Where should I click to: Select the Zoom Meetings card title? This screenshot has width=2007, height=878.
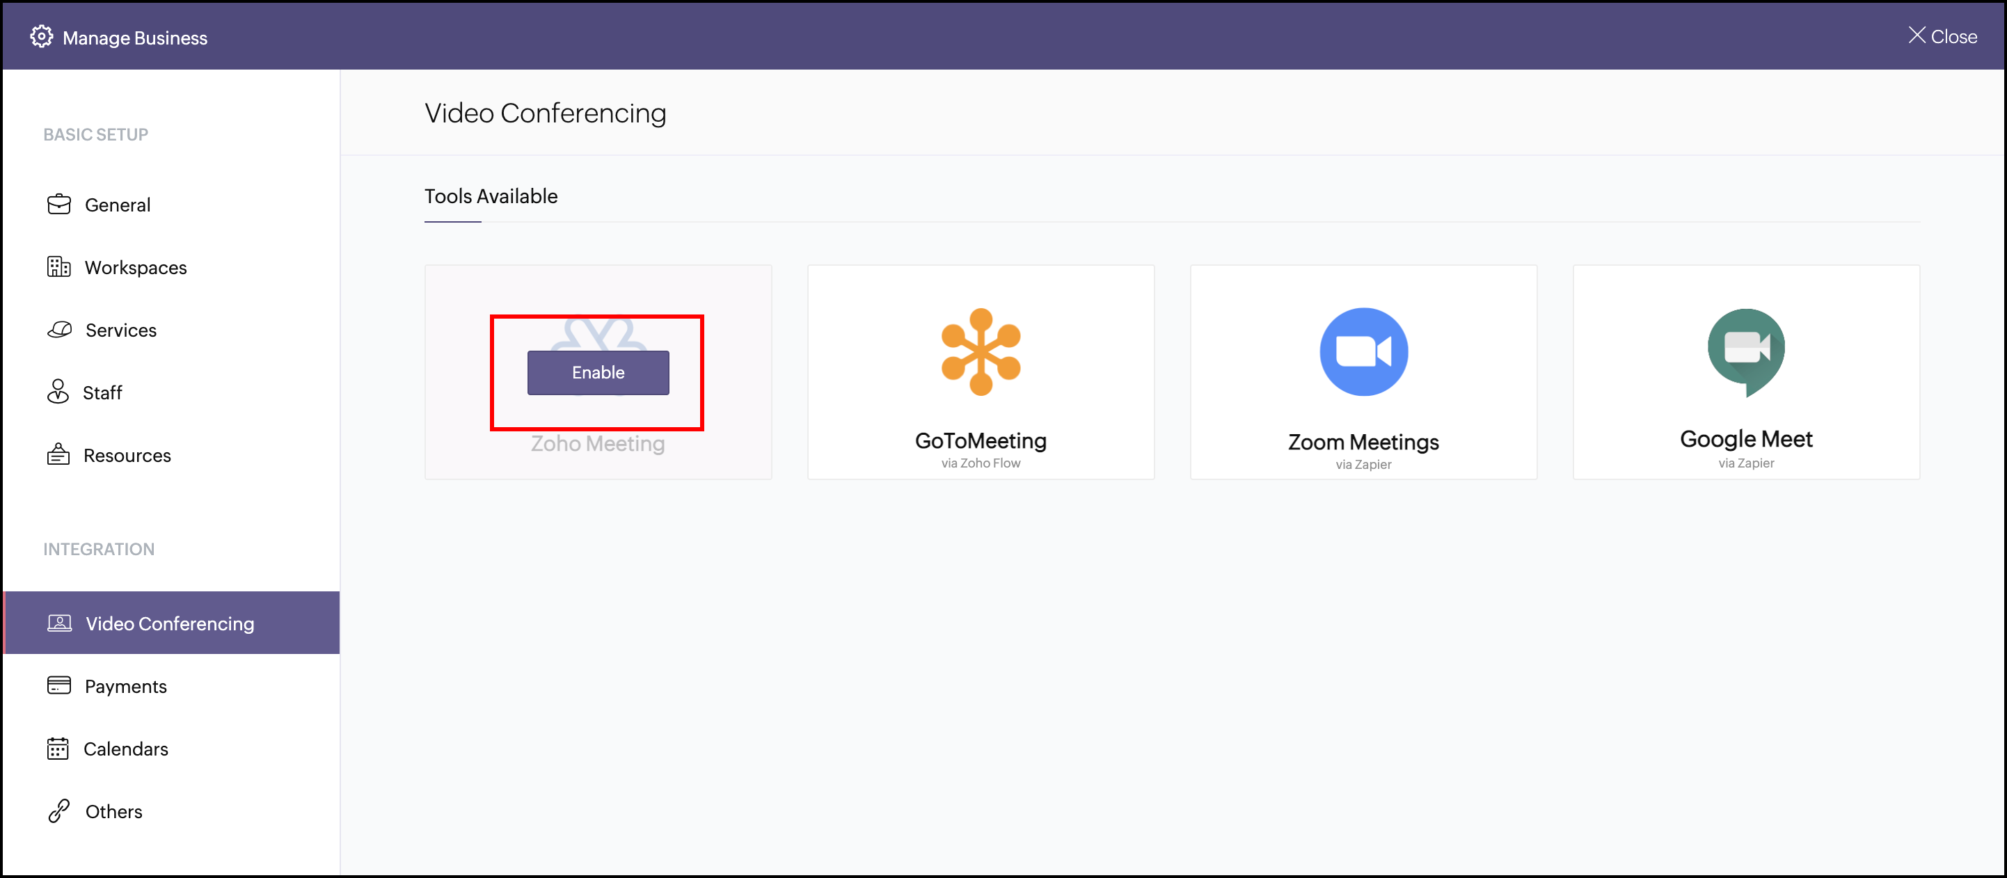tap(1363, 442)
